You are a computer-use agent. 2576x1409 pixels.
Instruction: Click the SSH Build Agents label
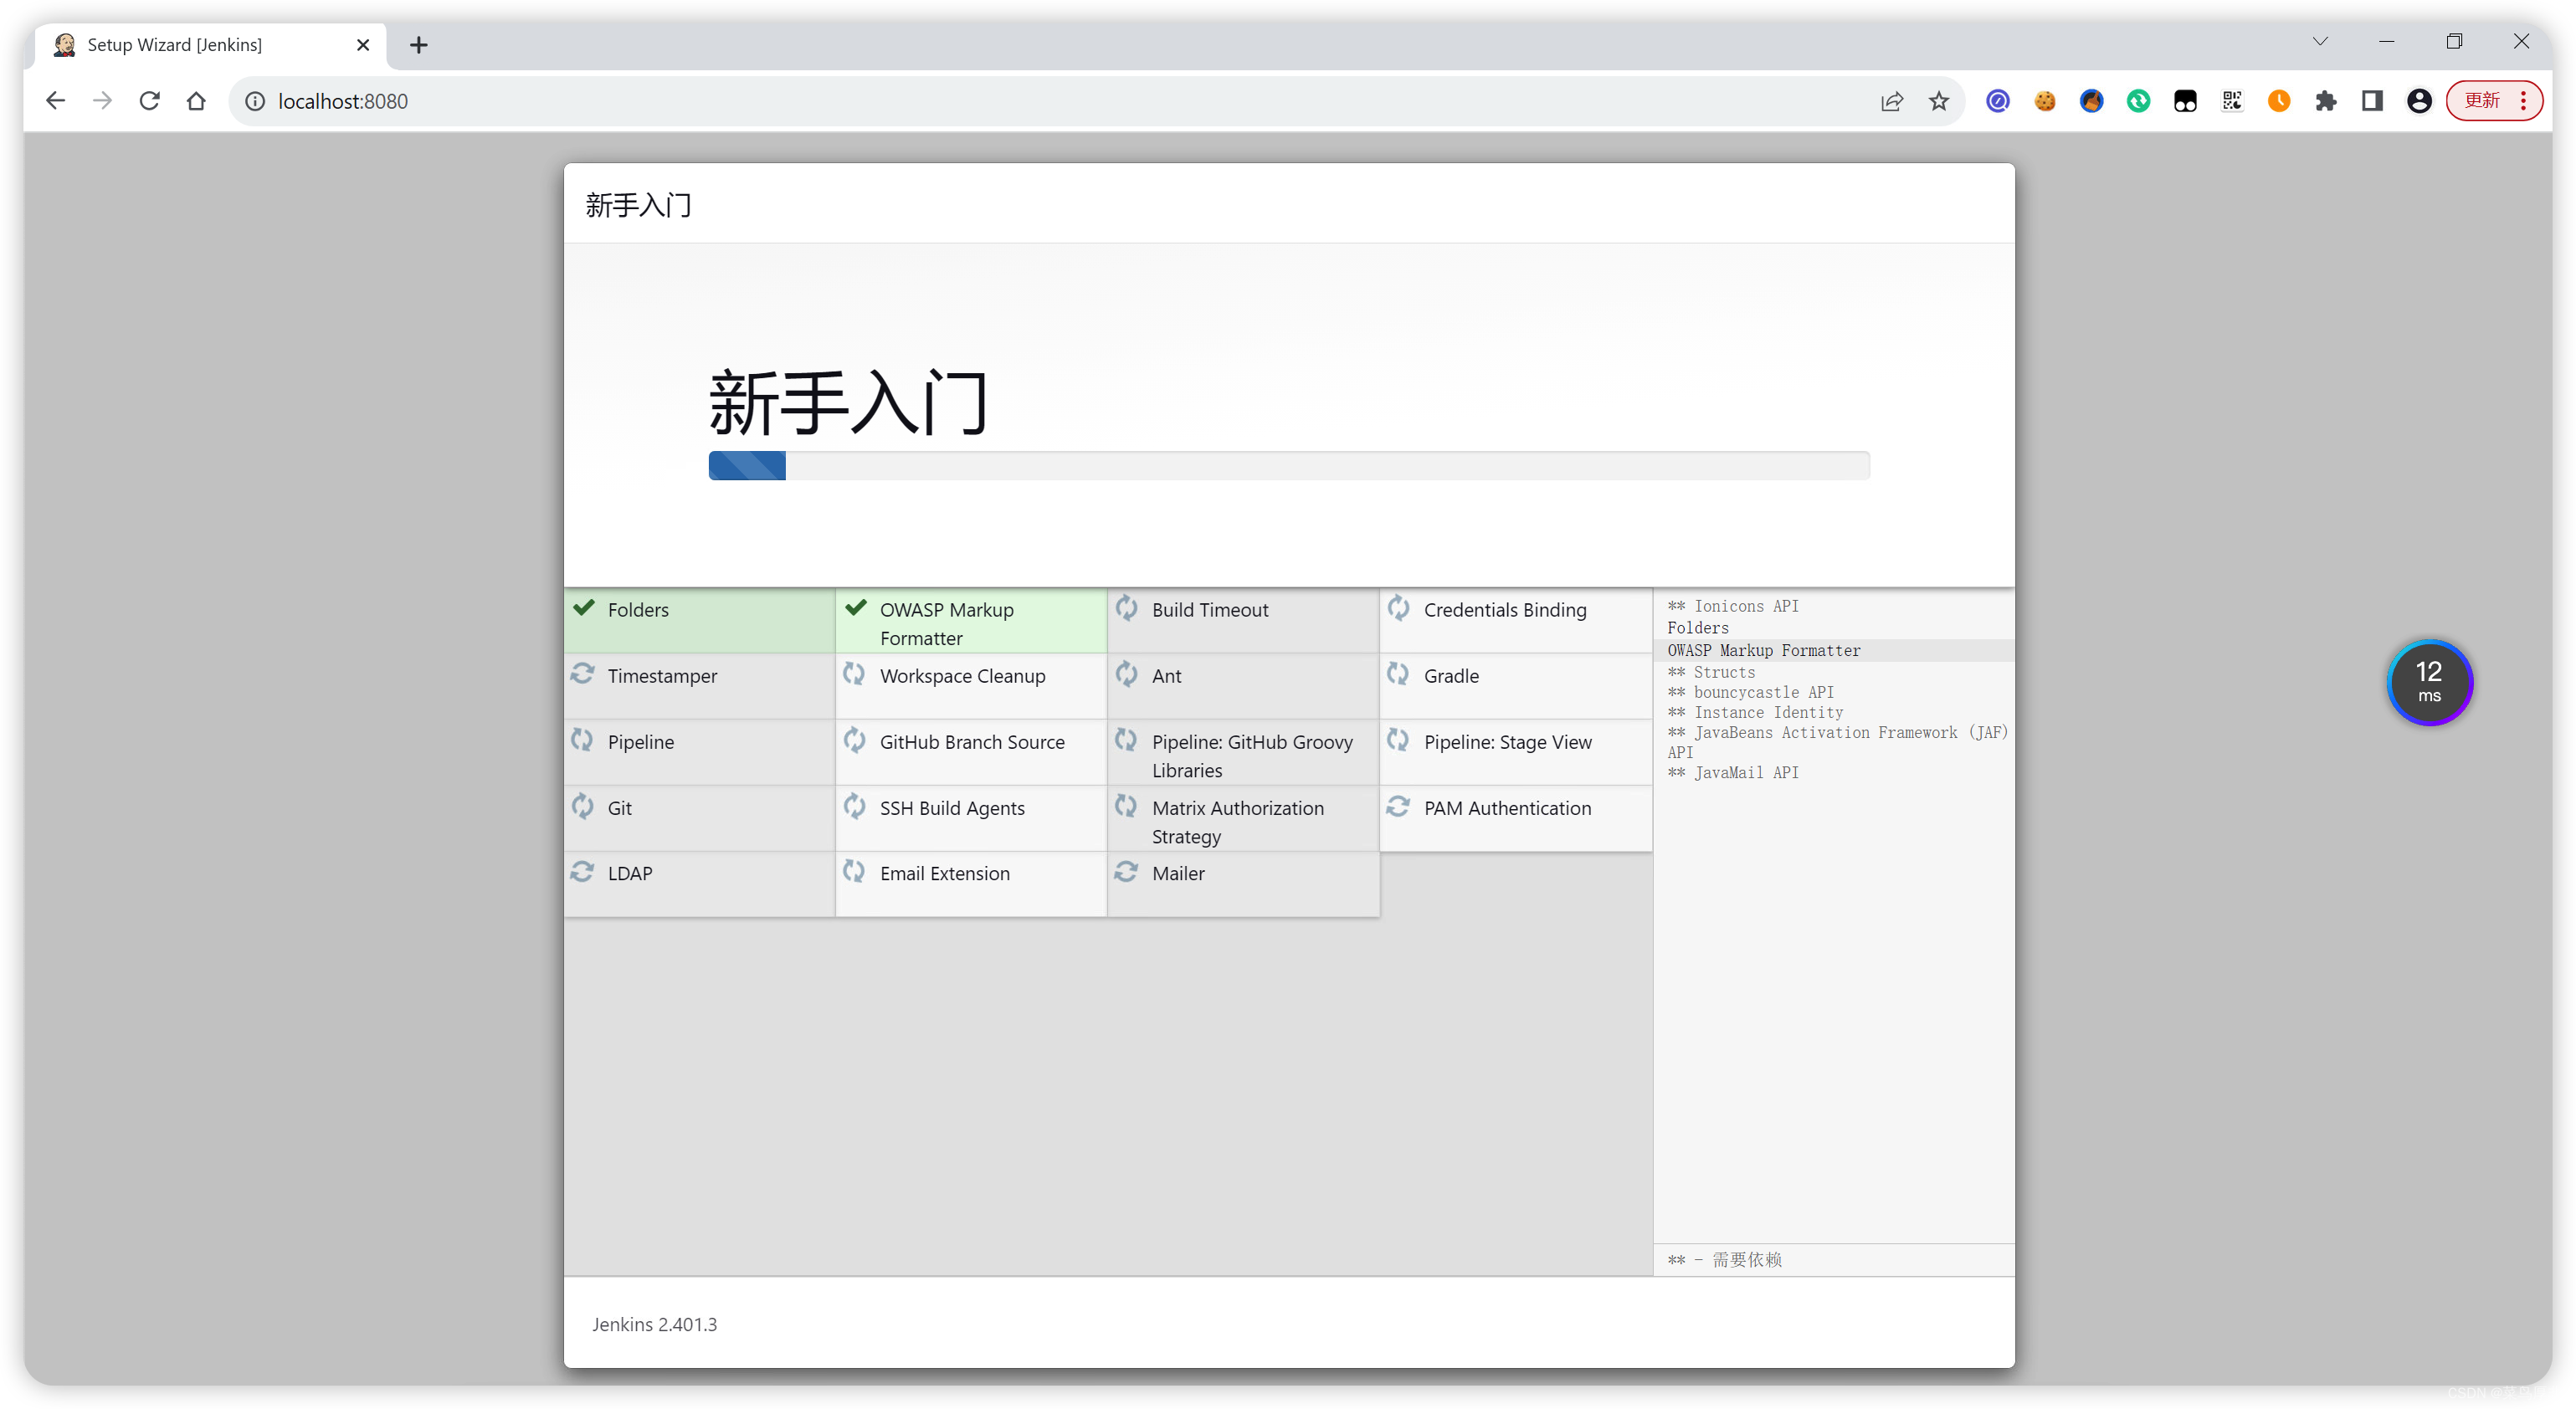coord(952,808)
